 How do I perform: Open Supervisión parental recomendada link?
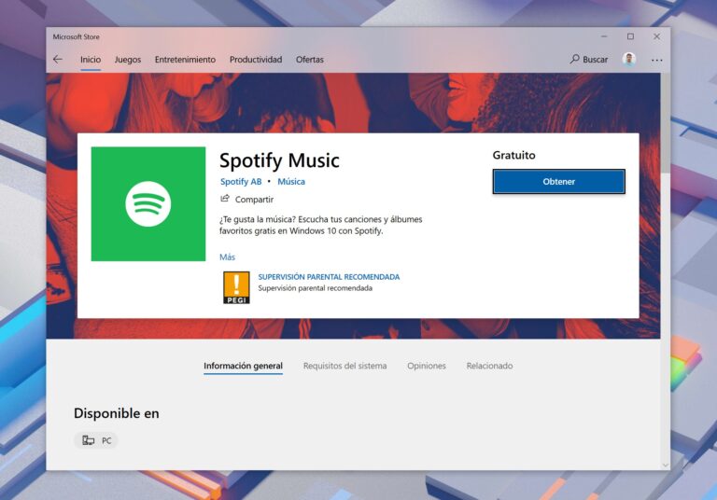pyautogui.click(x=329, y=277)
